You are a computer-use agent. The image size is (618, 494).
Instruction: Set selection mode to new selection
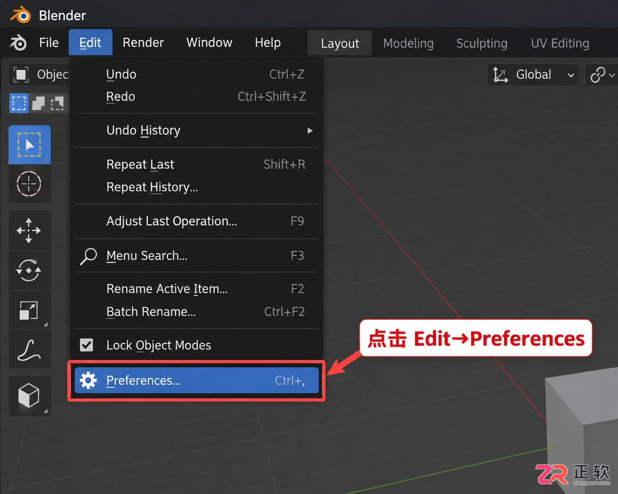point(19,103)
